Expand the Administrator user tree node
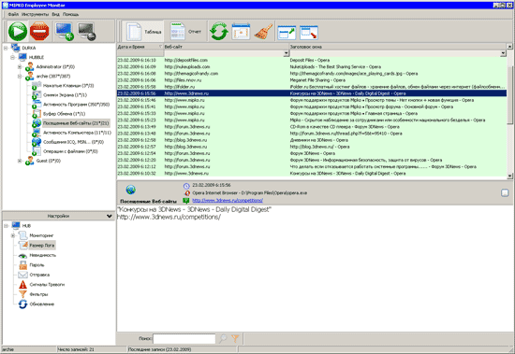515x354 pixels. 20,67
